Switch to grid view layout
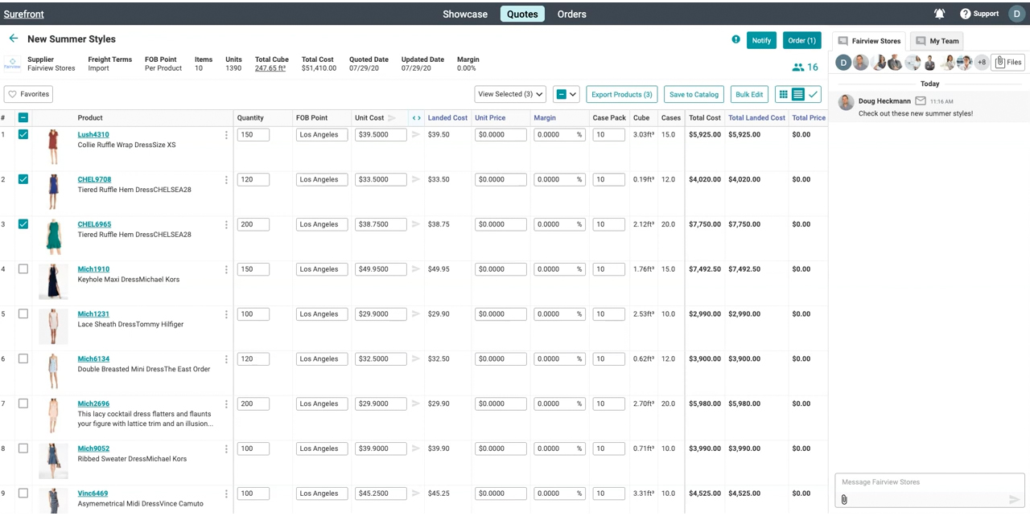The height and width of the screenshot is (516, 1030). (782, 94)
